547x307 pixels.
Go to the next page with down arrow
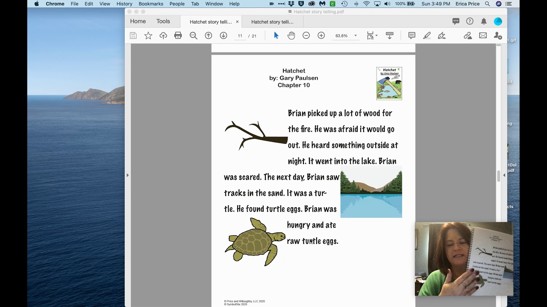tap(224, 36)
